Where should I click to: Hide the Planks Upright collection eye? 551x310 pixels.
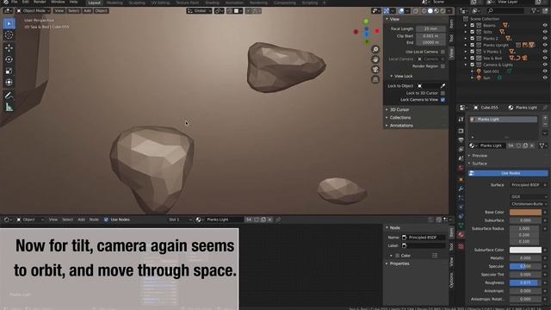(x=545, y=45)
